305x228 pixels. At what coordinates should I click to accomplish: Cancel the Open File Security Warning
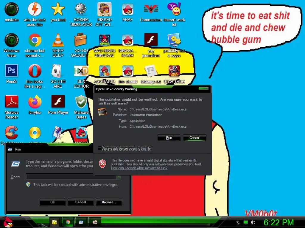click(x=194, y=138)
